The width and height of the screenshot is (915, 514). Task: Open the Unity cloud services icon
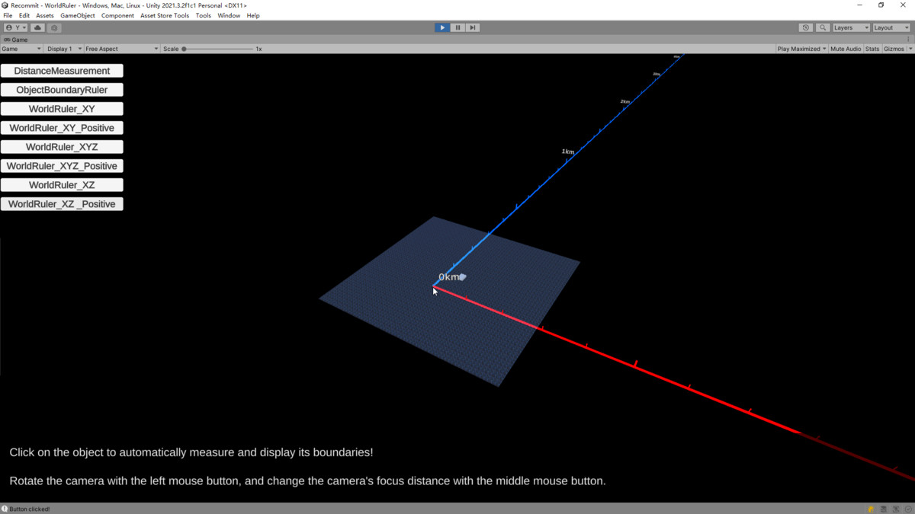point(37,28)
